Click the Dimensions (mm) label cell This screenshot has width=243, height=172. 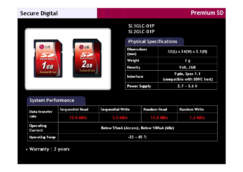click(x=141, y=51)
